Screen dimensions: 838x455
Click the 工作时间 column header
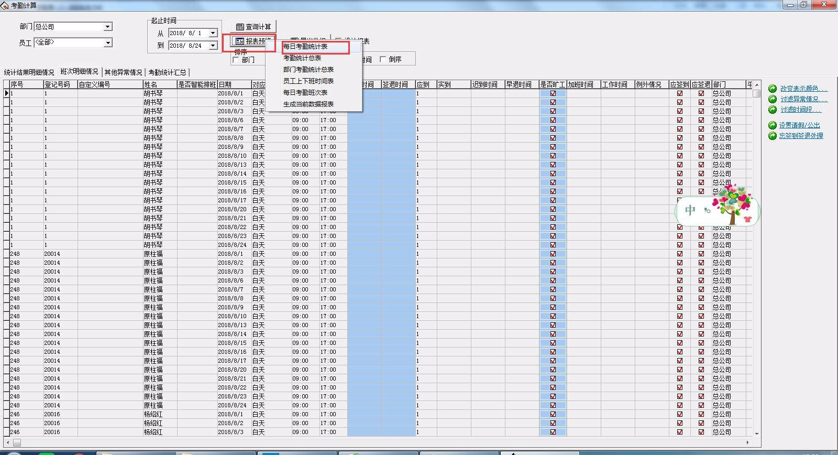pyautogui.click(x=618, y=84)
